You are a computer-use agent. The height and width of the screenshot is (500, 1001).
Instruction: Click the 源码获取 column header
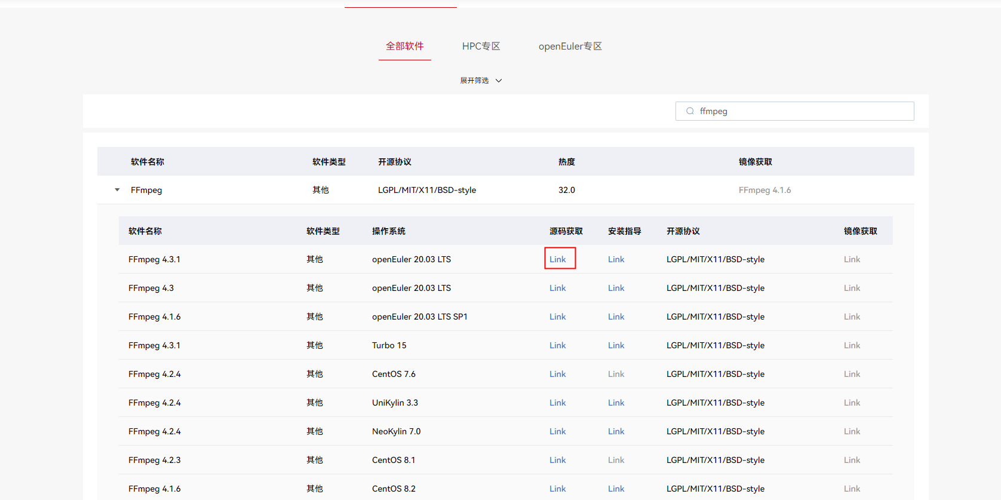coord(566,231)
